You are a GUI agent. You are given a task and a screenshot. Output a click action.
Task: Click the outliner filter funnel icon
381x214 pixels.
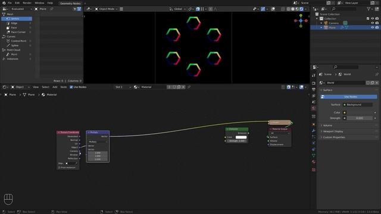coord(369,9)
